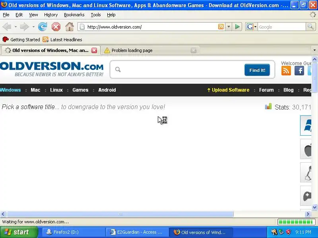The width and height of the screenshot is (318, 238).
Task: Open the Back history dropdown arrow
Action: [x=16, y=27]
